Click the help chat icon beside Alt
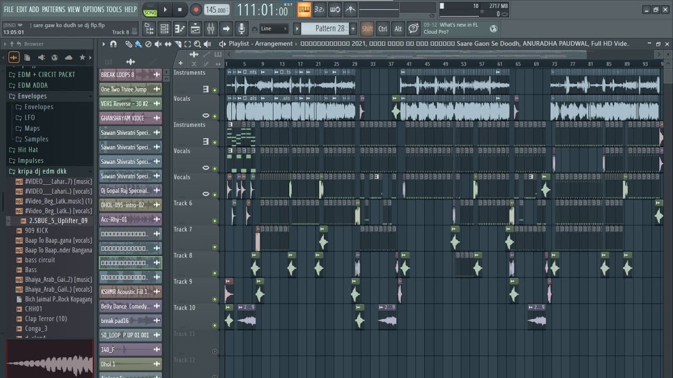The width and height of the screenshot is (673, 378). click(414, 28)
